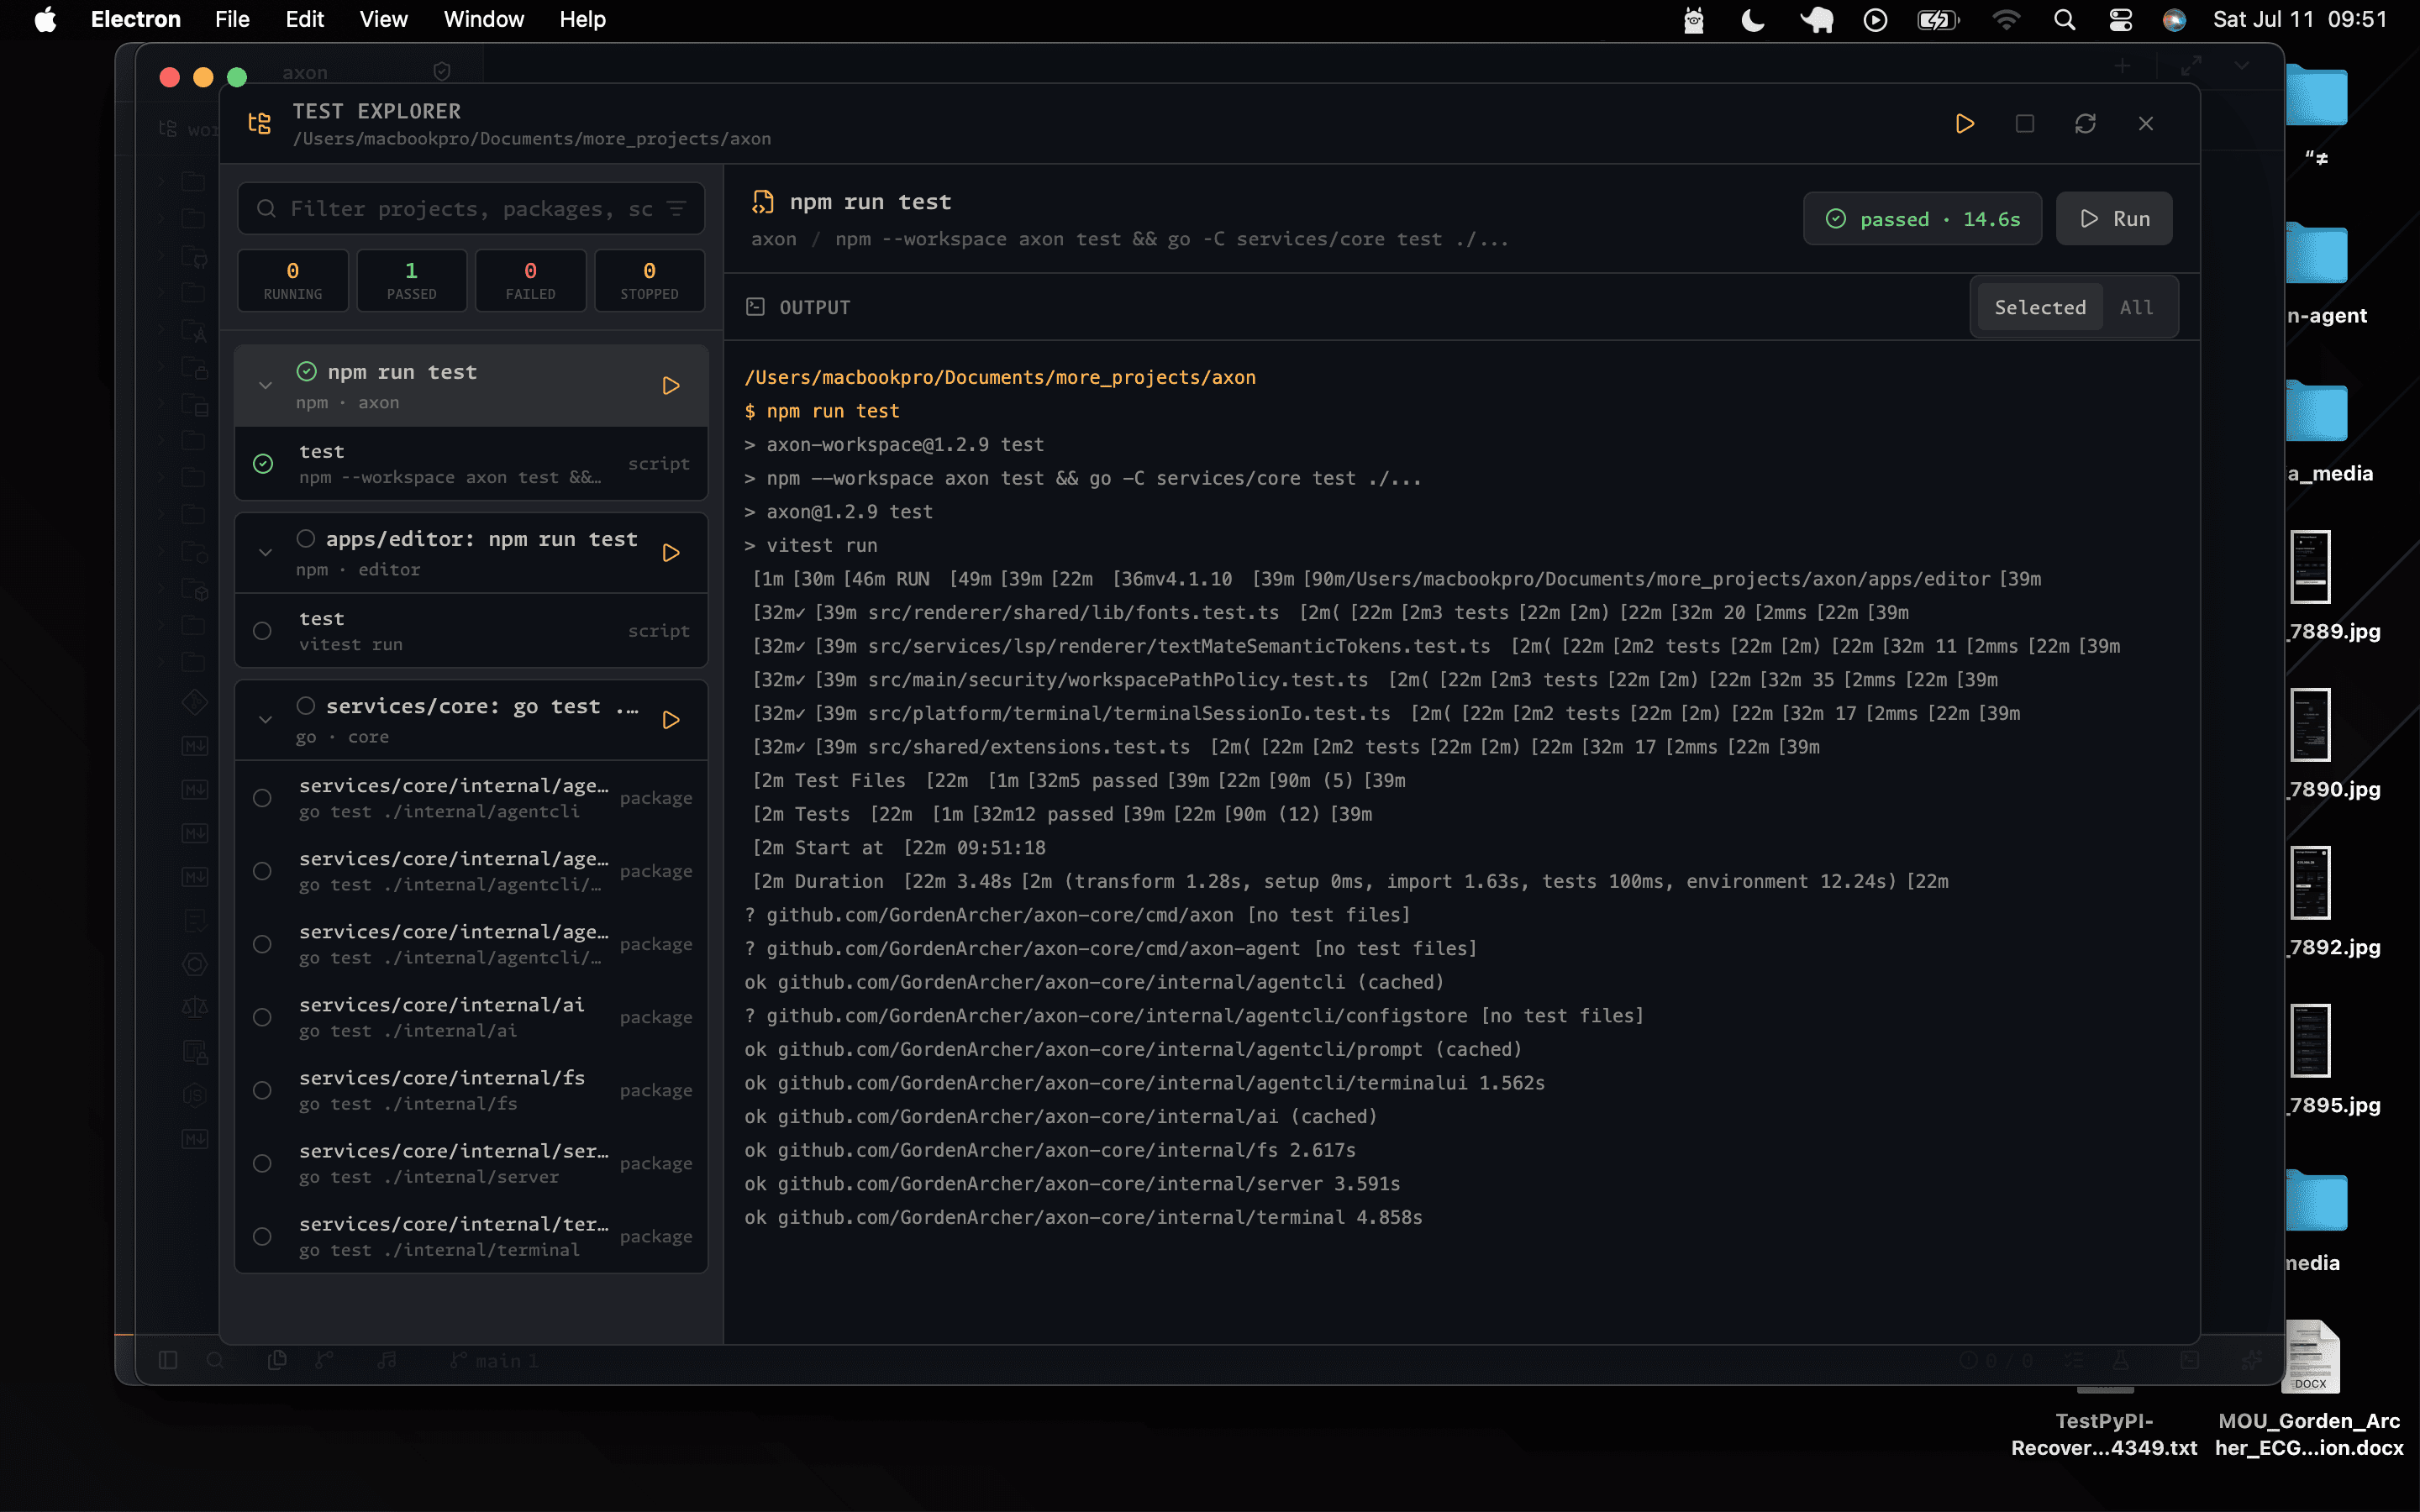
Task: Filter by 0 FAILED counter
Action: tap(530, 281)
